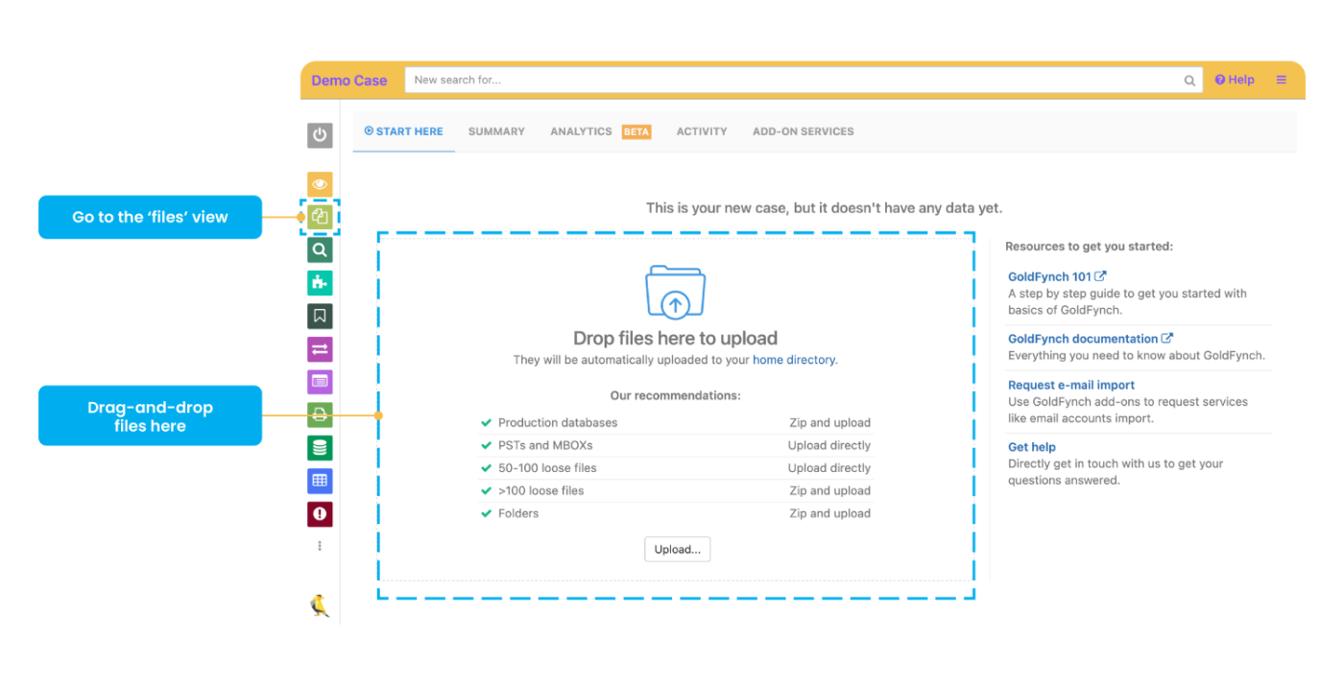
Task: Open the hamburger menu in top bar
Action: (1281, 81)
